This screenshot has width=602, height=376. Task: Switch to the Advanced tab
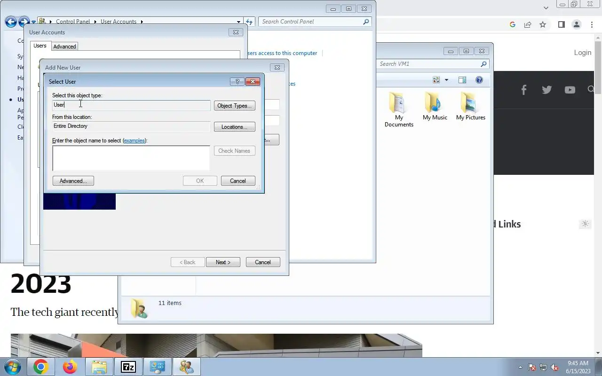point(64,47)
